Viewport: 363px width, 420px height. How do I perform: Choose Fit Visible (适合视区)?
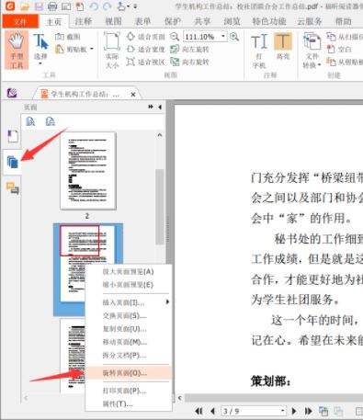click(x=145, y=62)
